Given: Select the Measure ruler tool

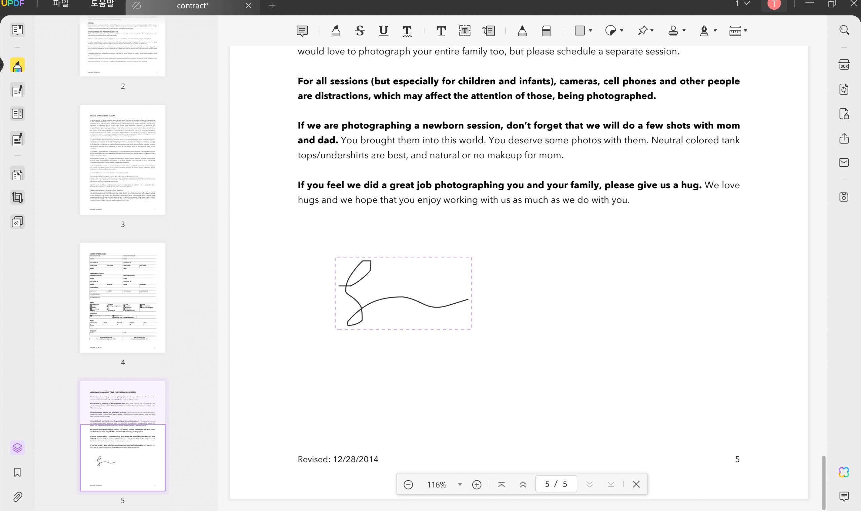Looking at the screenshot, I should [x=735, y=31].
